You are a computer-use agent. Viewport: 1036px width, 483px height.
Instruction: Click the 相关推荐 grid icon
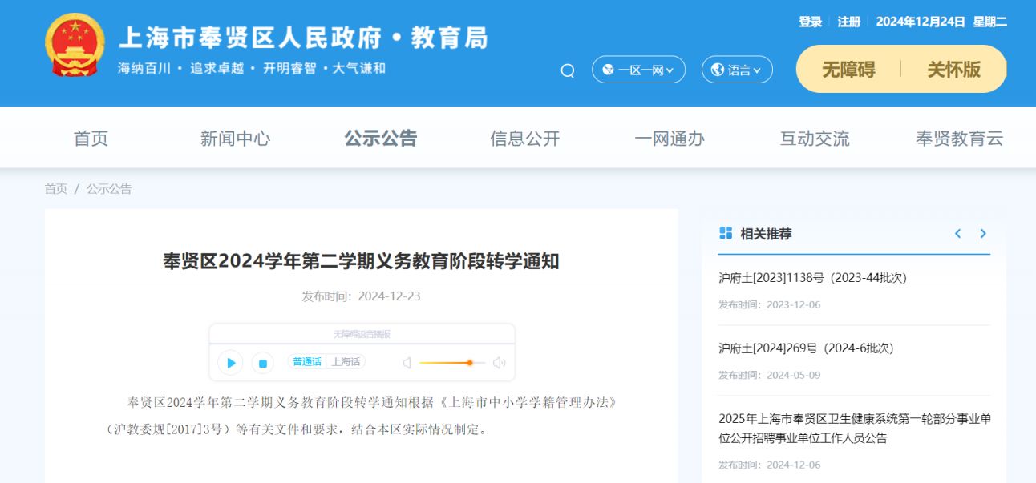[x=726, y=233]
